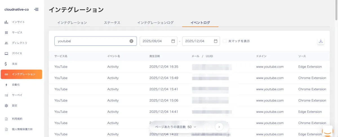Viewport: 338px width, 137px height.
Task: Click timestamp 2025/12/04 14:41
Action: coord(164,112)
